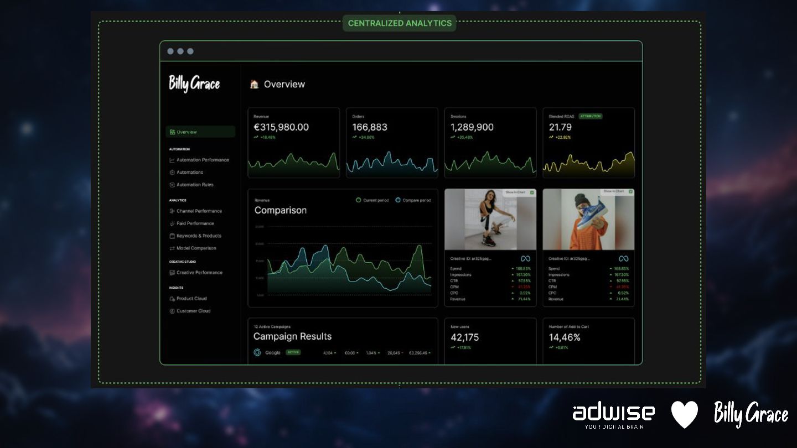Click the +18.49% revenue change

tap(268, 137)
